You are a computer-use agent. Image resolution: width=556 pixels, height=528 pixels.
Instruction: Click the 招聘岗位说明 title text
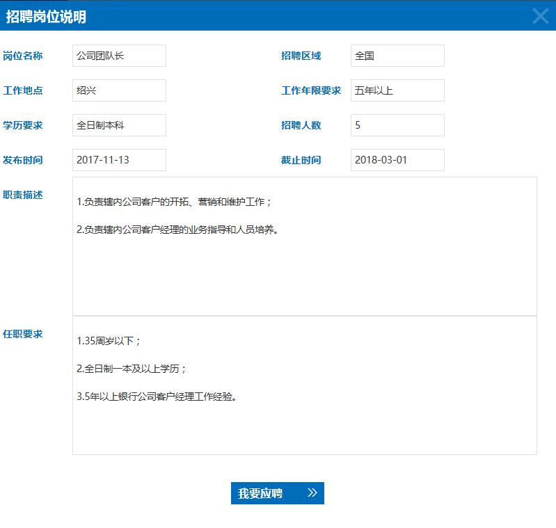point(46,17)
